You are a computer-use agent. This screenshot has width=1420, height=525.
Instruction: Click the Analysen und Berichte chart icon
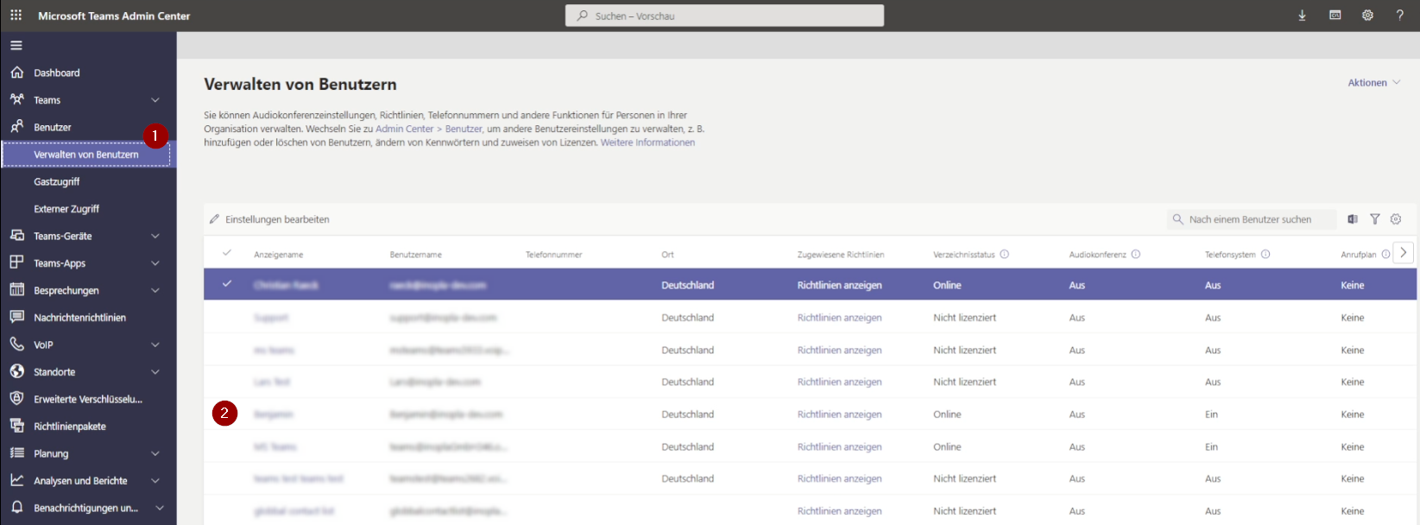tap(17, 480)
